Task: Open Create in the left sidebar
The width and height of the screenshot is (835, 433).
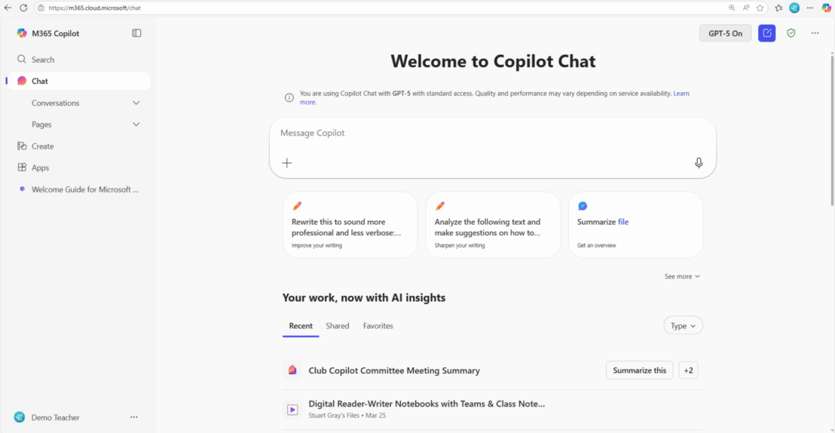Action: point(42,146)
